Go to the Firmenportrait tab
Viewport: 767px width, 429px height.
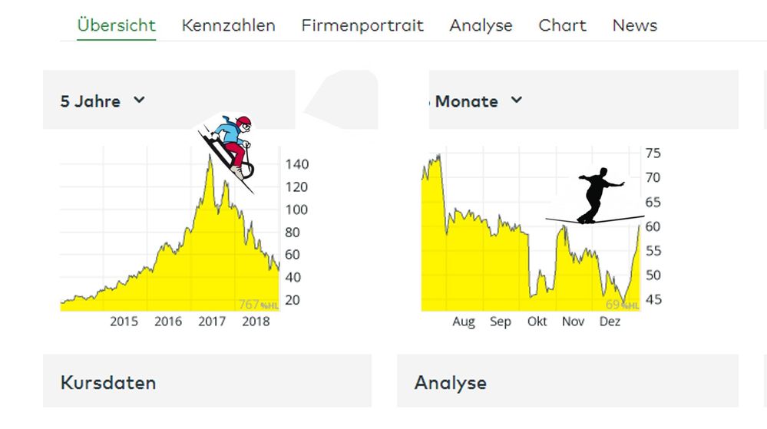click(x=362, y=25)
